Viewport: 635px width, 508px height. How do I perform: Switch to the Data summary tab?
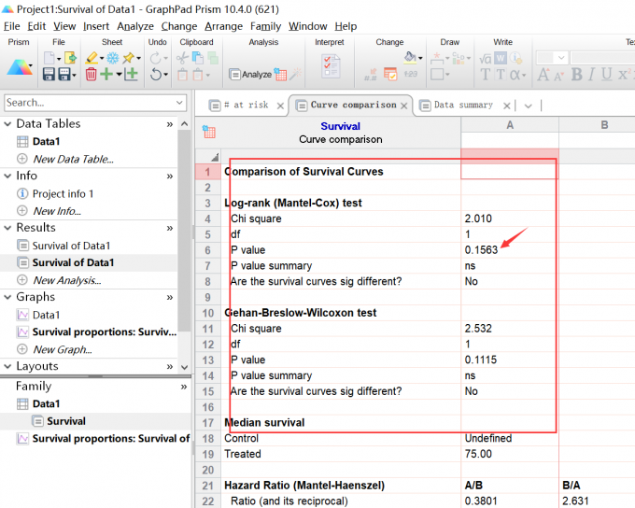tap(462, 106)
